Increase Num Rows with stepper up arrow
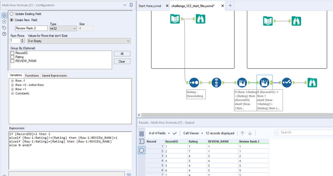The height and width of the screenshot is (176, 333). pyautogui.click(x=22, y=40)
